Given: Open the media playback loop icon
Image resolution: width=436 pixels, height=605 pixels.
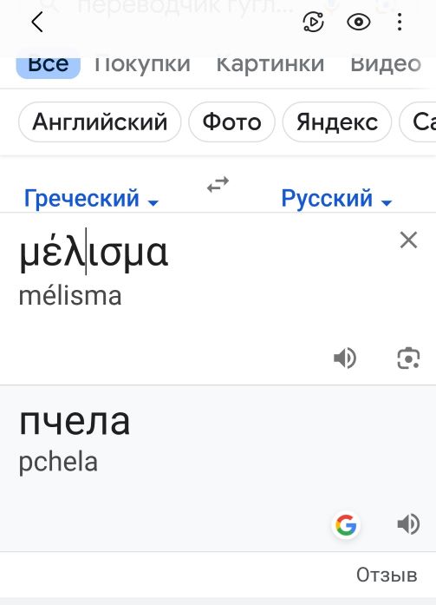Looking at the screenshot, I should coord(314,22).
